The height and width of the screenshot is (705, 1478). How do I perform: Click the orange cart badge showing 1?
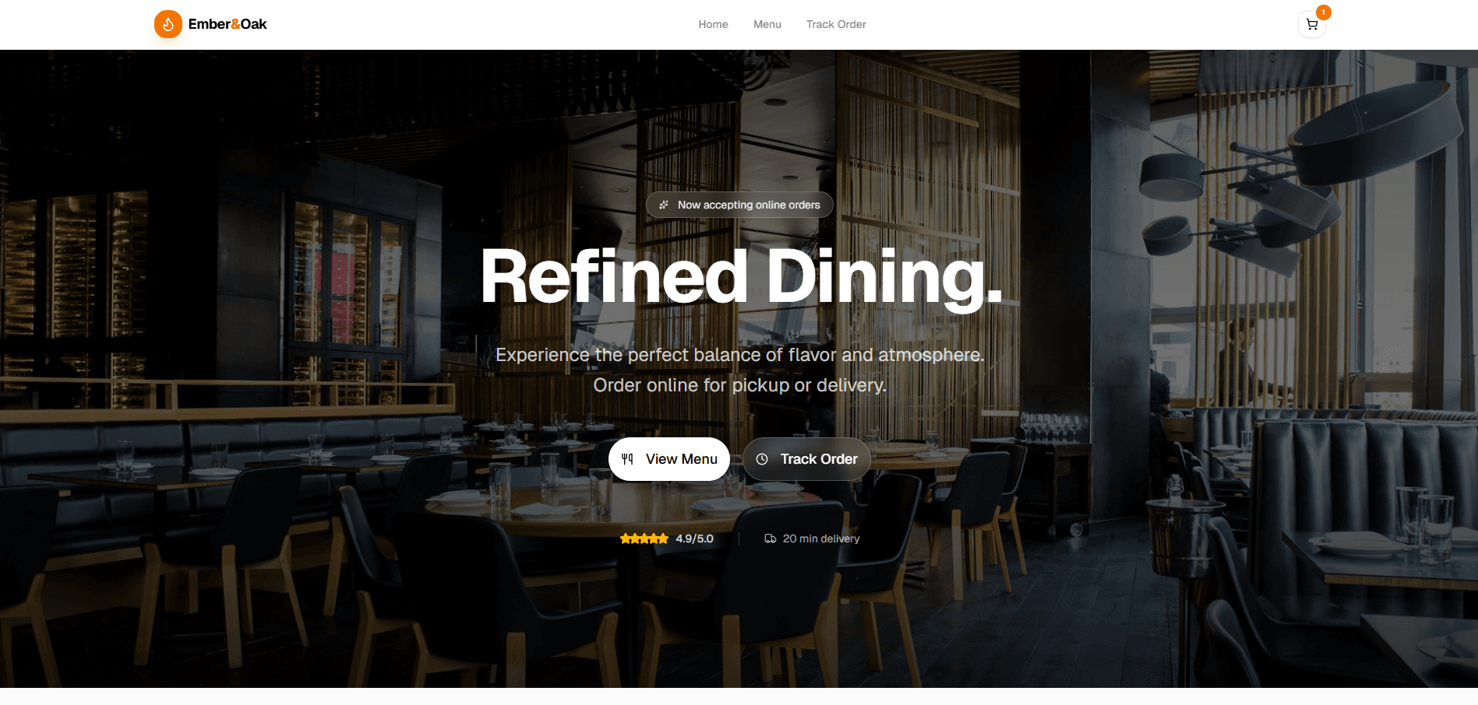click(x=1323, y=12)
